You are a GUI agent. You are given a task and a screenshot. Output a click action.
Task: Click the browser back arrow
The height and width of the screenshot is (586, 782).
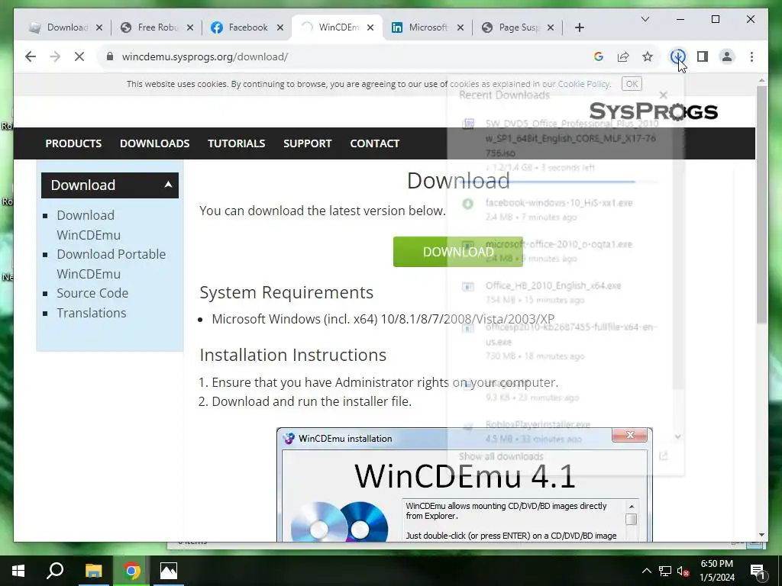tap(31, 56)
